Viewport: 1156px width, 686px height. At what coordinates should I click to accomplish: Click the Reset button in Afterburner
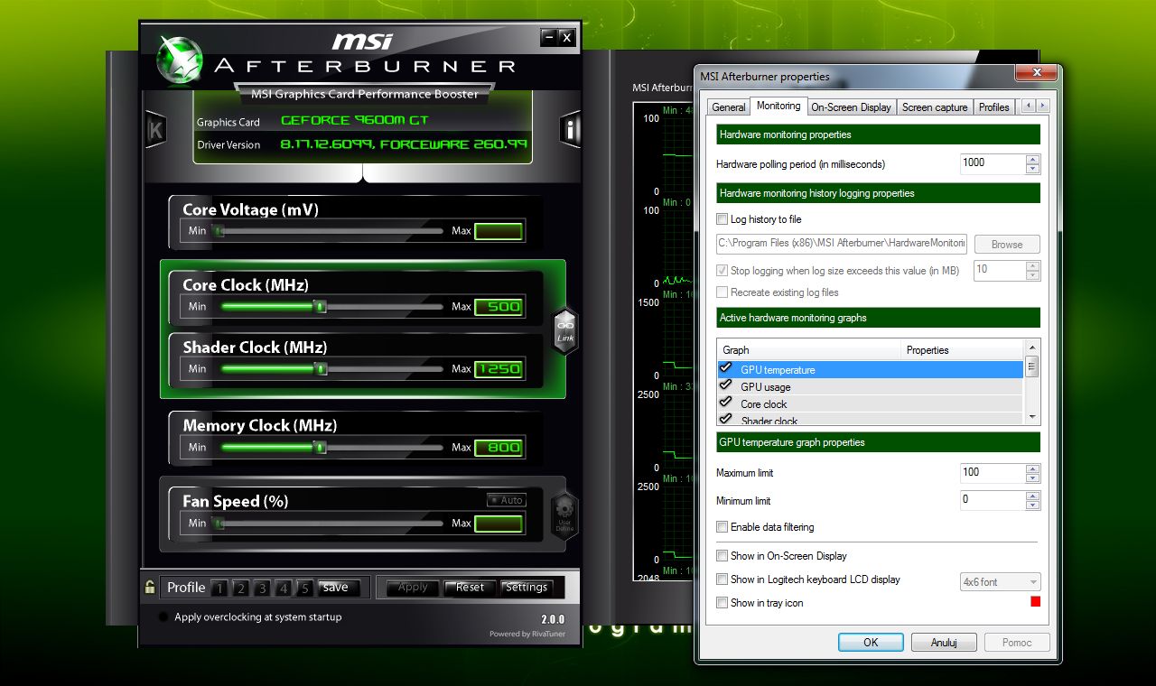coord(470,588)
